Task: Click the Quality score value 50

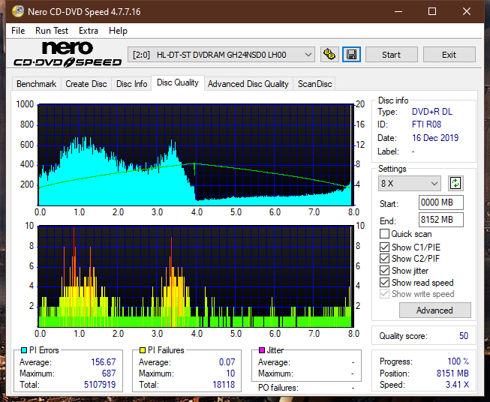Action: (464, 336)
